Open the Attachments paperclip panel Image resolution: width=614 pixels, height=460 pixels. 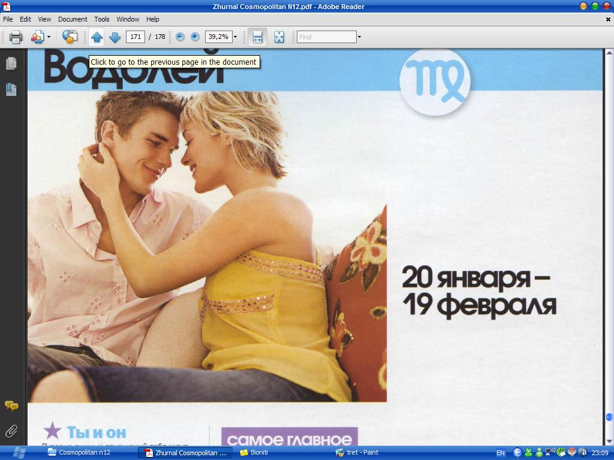[x=11, y=431]
